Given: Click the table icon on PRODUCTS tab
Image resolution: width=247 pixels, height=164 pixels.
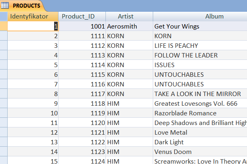Looking at the screenshot, I should pos(5,6).
